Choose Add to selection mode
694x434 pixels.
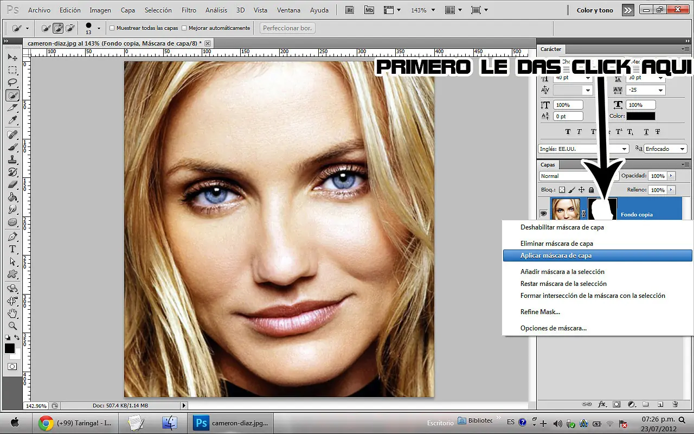(57, 28)
